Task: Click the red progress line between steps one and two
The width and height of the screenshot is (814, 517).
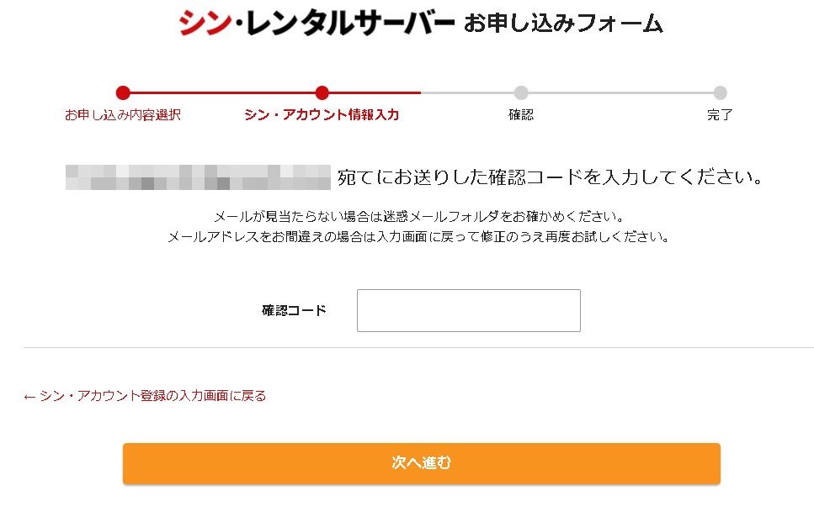Action: pyautogui.click(x=222, y=92)
